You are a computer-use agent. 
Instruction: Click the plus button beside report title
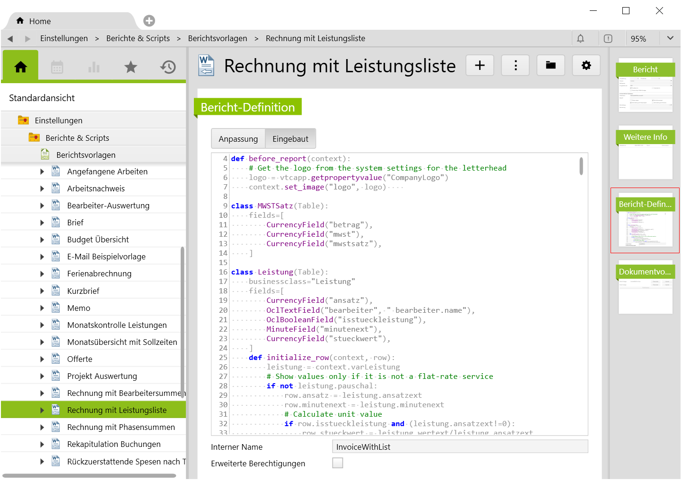tap(480, 65)
